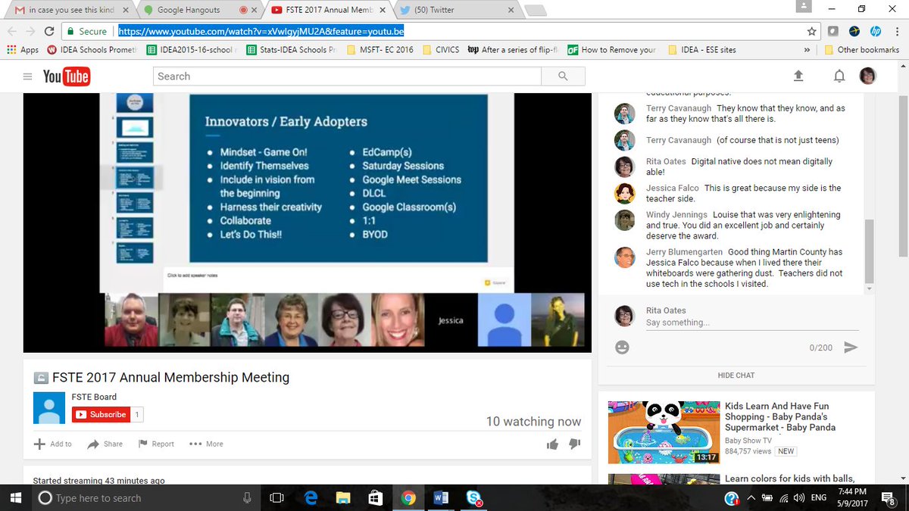This screenshot has height=511, width=909.
Task: Open the volume control in tray
Action: [799, 497]
